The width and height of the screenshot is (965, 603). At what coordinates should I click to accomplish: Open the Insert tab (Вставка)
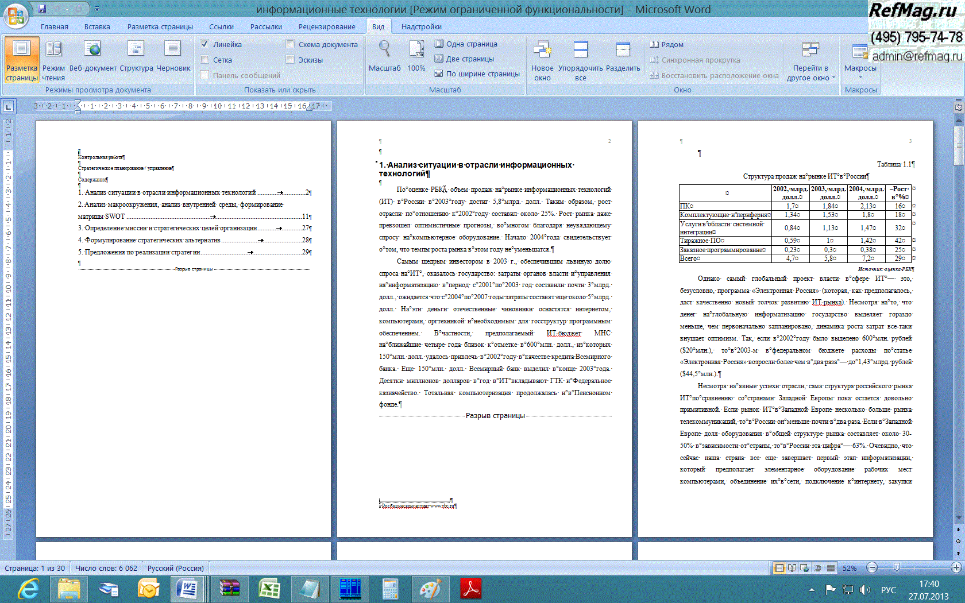tap(97, 26)
